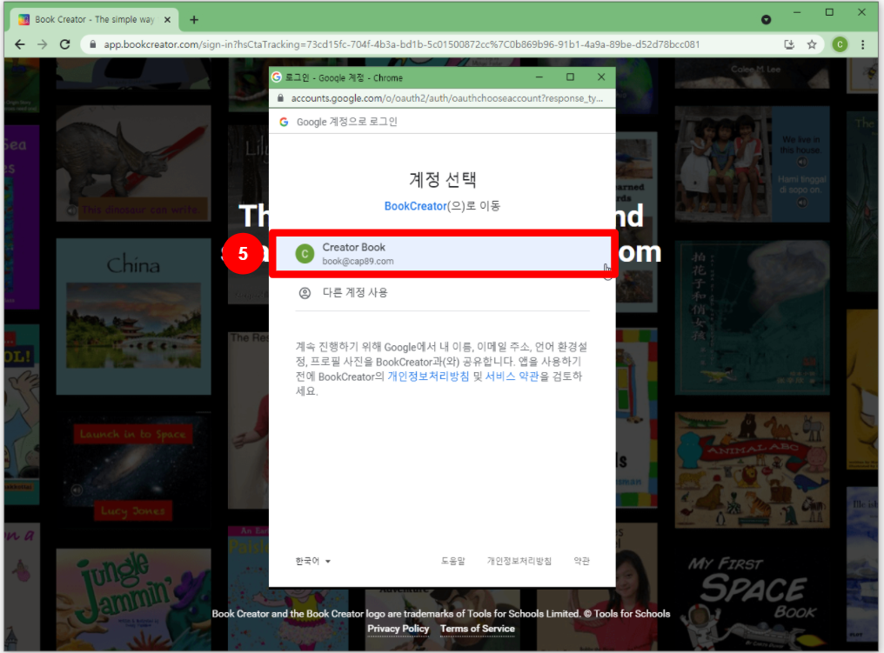
Task: Reload the Book Creator page
Action: (x=65, y=44)
